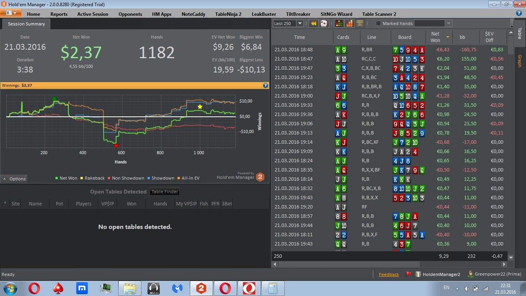Image resolution: width=526 pixels, height=296 pixels.
Task: Click the green triangle peak marker on graph
Action: pos(54,99)
